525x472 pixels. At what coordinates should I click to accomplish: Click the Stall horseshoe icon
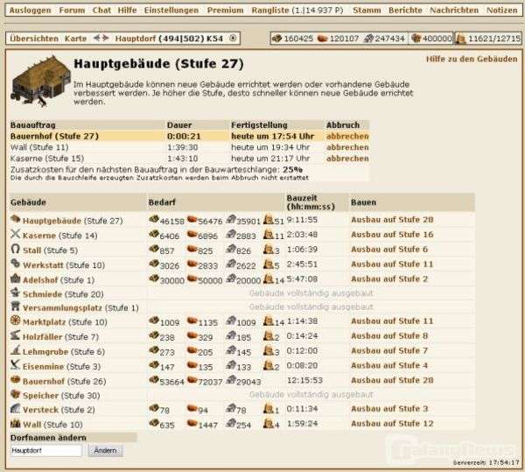point(15,250)
